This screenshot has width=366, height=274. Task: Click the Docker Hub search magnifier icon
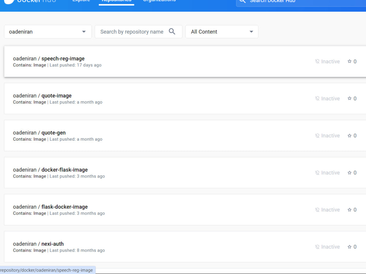click(x=243, y=1)
